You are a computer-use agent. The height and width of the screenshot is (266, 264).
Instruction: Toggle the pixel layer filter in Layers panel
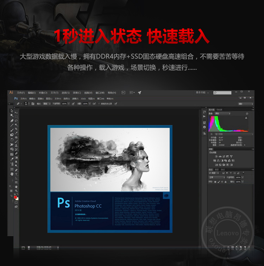tap(223, 173)
